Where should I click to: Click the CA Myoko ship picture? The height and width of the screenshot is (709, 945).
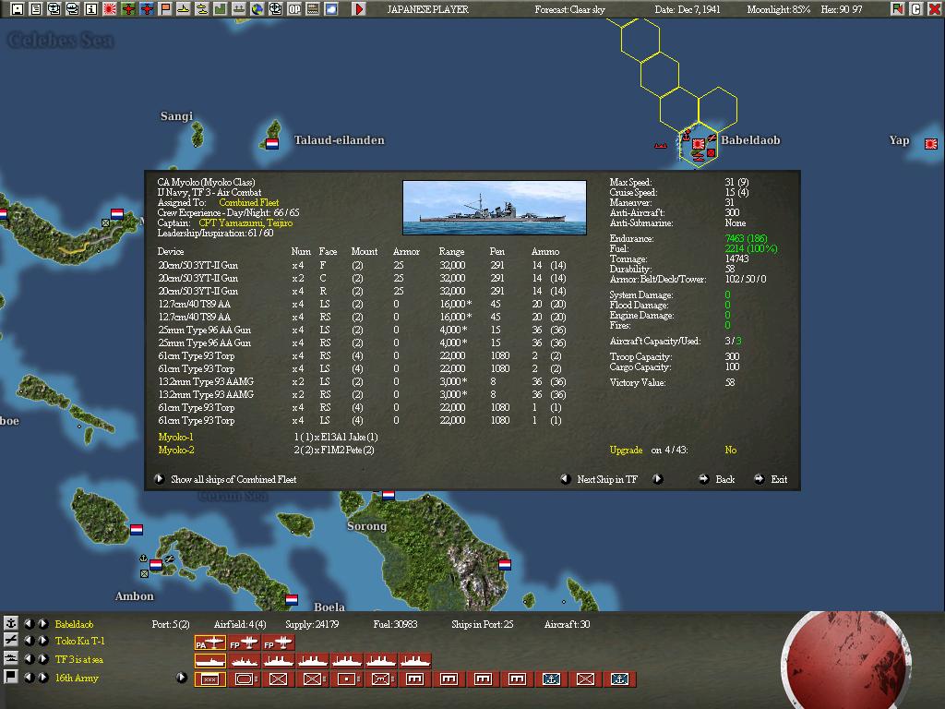(x=495, y=208)
